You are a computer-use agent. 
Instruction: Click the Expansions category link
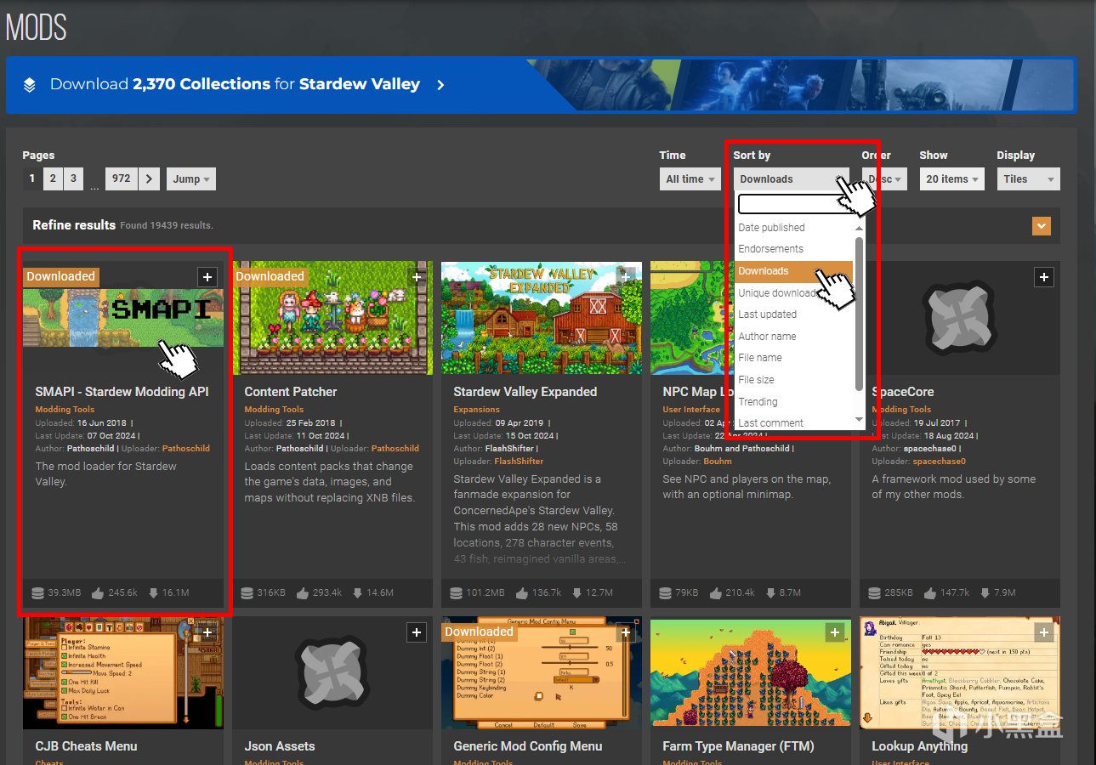click(476, 410)
